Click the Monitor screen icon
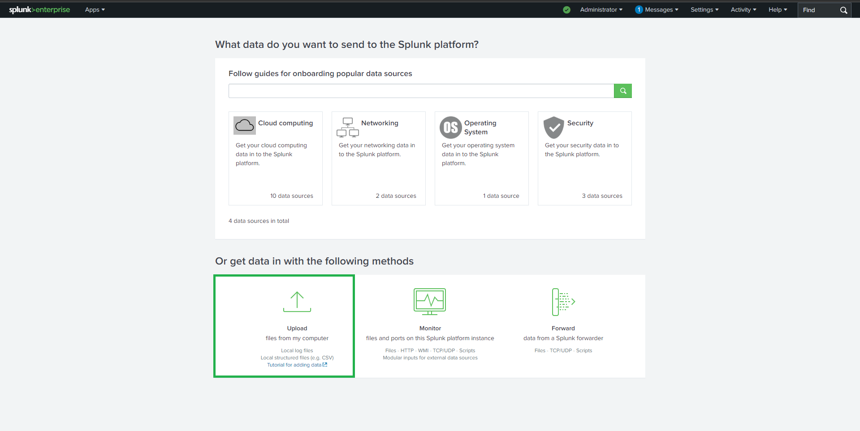860x431 pixels. [430, 301]
